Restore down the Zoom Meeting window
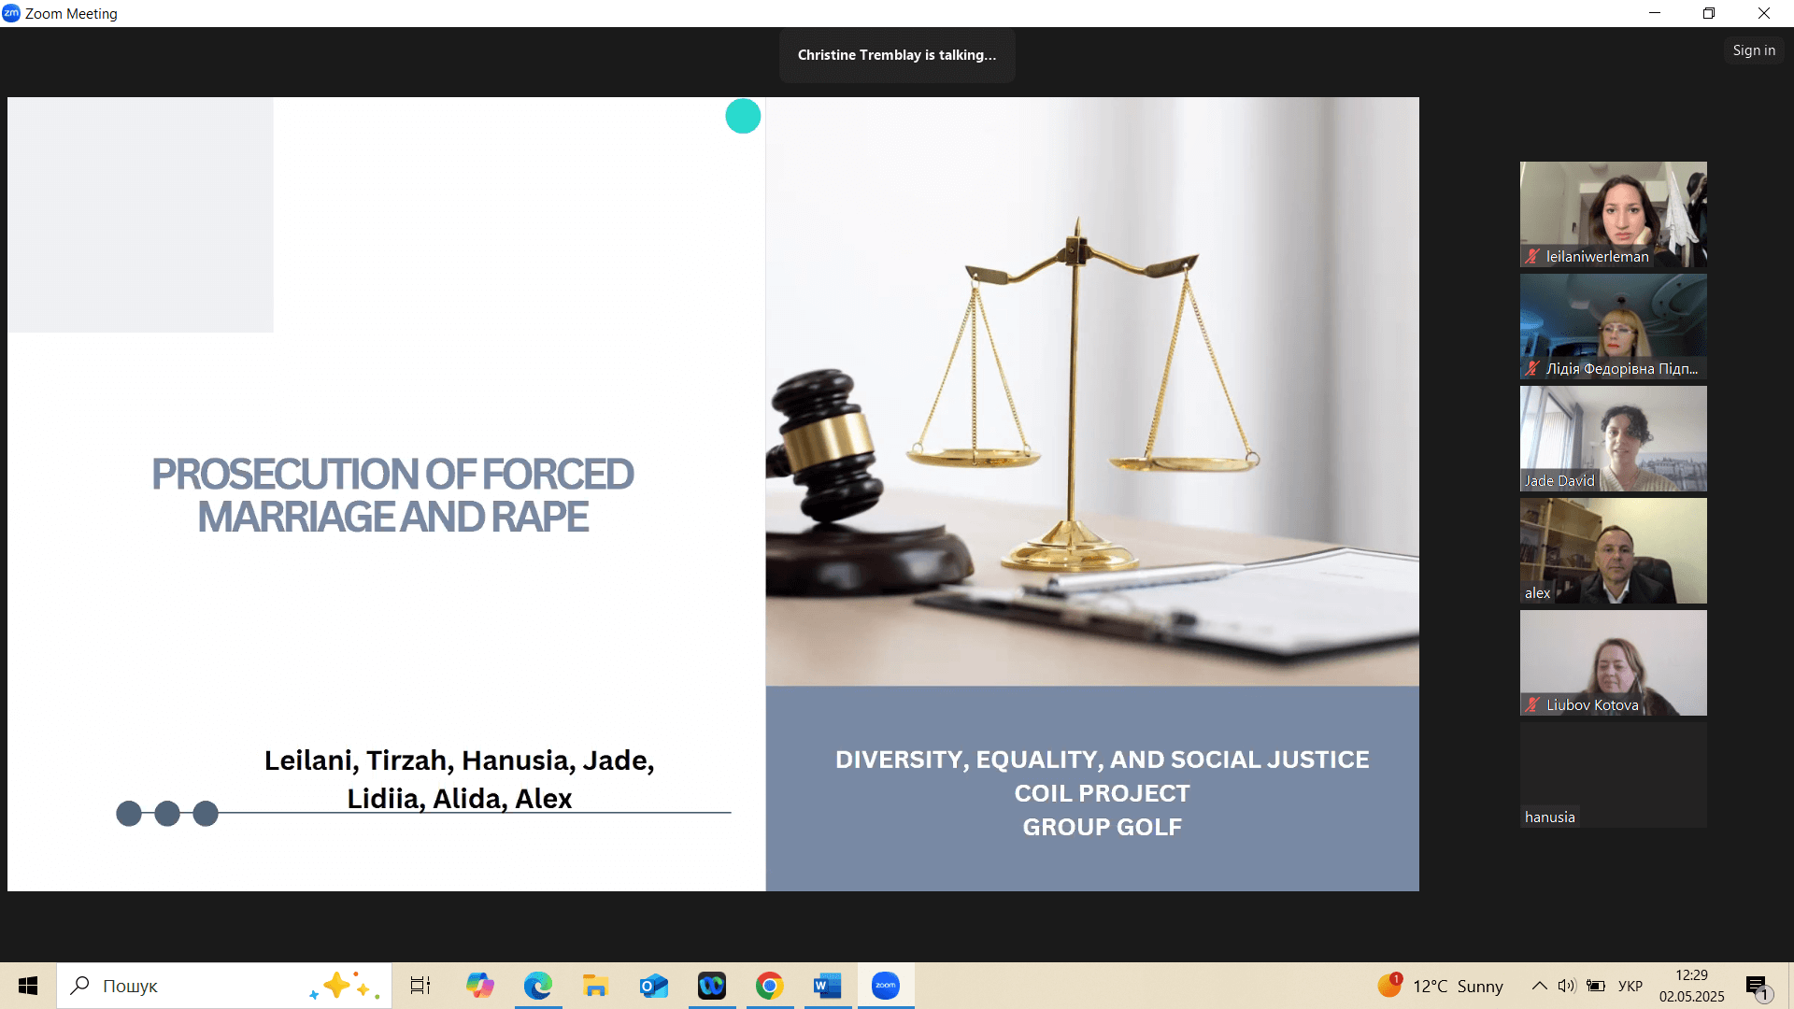This screenshot has height=1009, width=1794. click(x=1709, y=13)
